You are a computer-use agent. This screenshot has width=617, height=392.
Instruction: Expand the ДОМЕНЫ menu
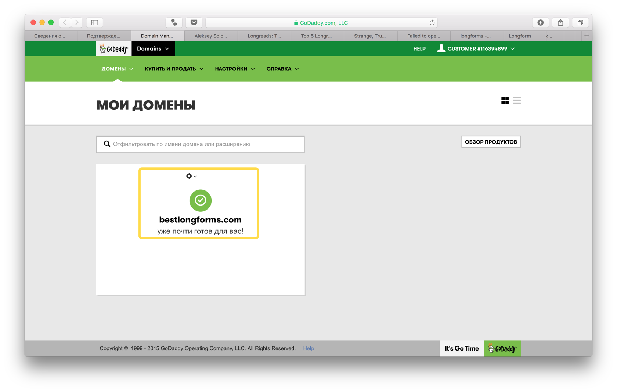pos(118,69)
